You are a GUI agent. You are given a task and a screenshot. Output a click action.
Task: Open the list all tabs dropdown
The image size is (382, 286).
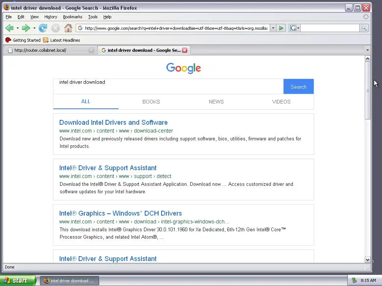click(367, 50)
